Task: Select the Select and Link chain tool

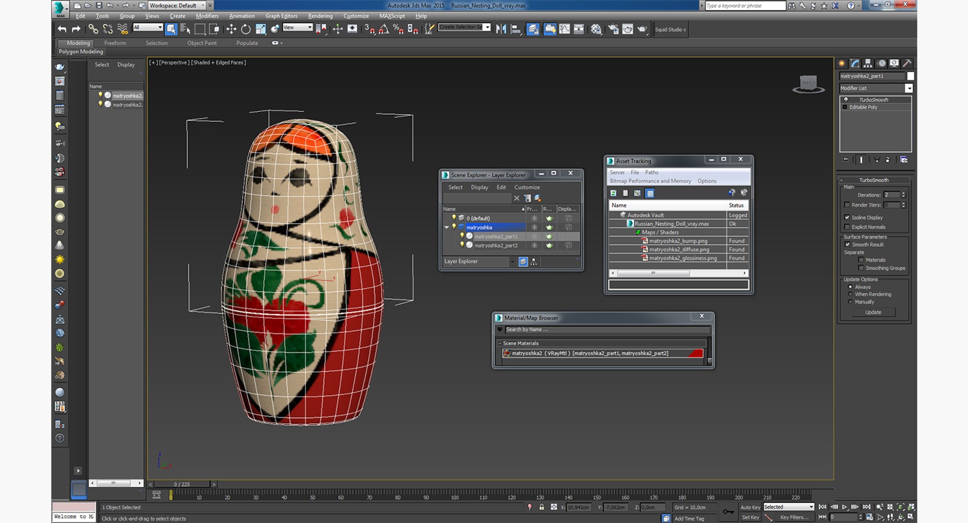Action: click(93, 29)
